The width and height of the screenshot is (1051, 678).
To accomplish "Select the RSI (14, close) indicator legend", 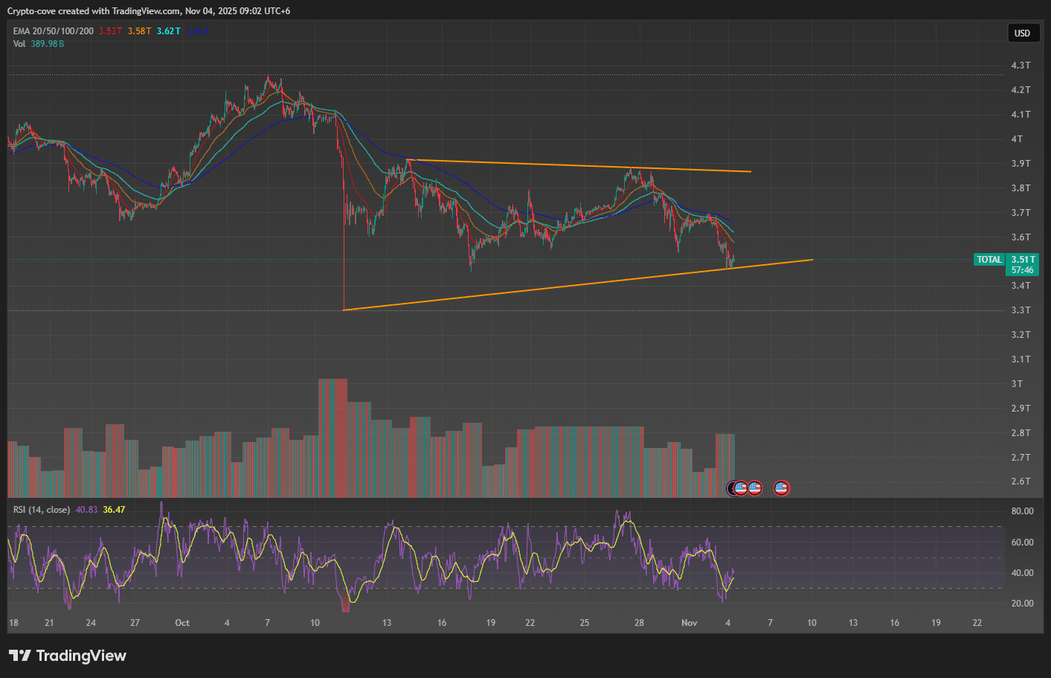I will (x=42, y=510).
